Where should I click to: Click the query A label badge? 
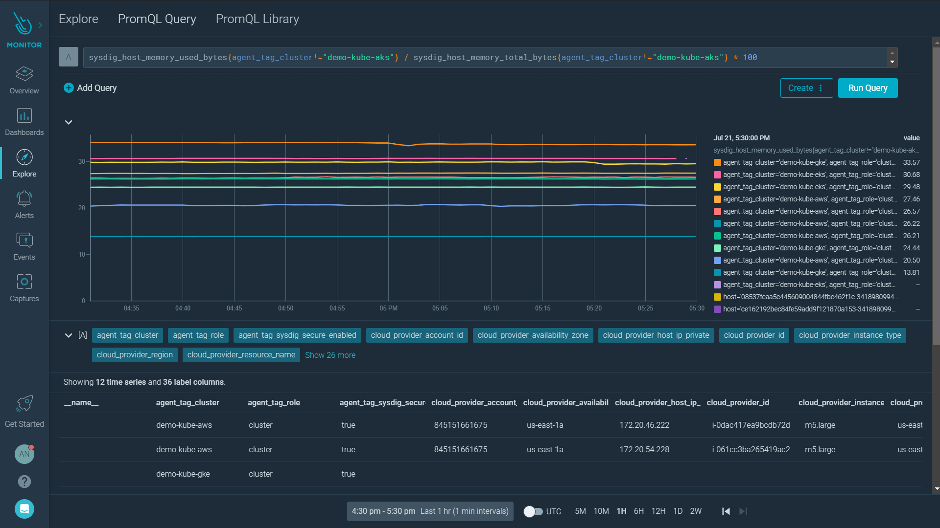click(69, 57)
